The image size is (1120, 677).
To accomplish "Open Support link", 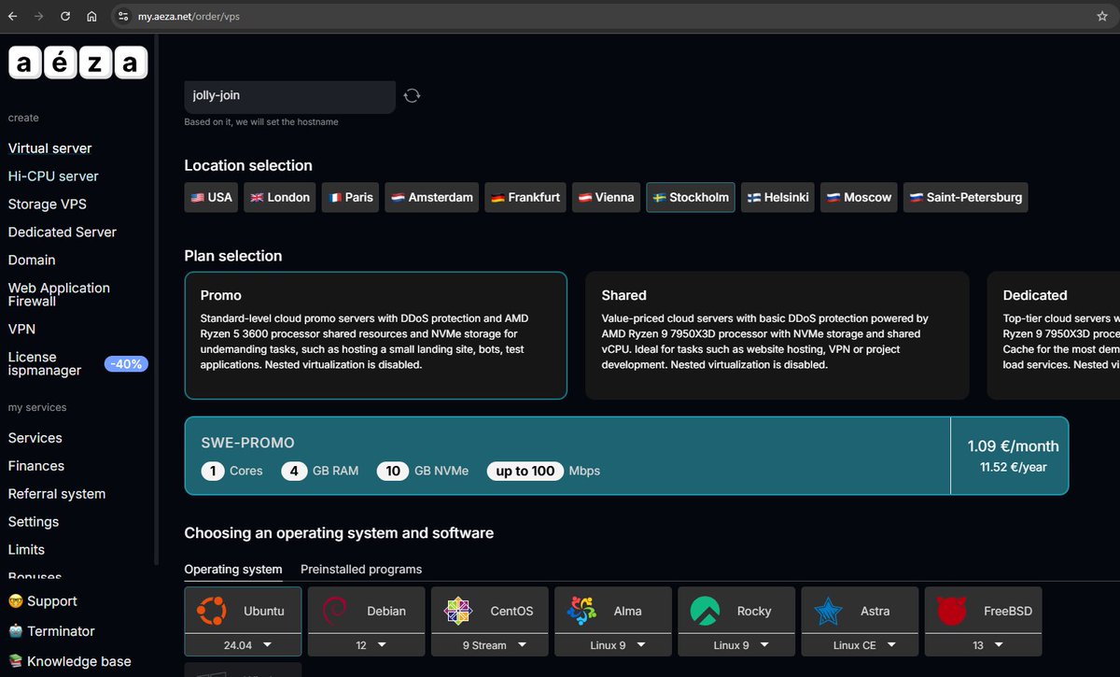I will point(43,601).
